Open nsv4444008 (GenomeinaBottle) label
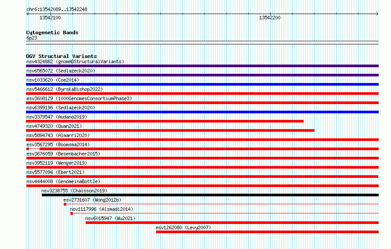The width and height of the screenshot is (391, 249). [x=63, y=181]
